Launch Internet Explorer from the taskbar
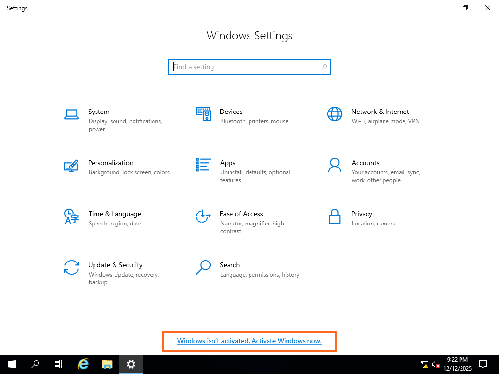 [x=84, y=364]
